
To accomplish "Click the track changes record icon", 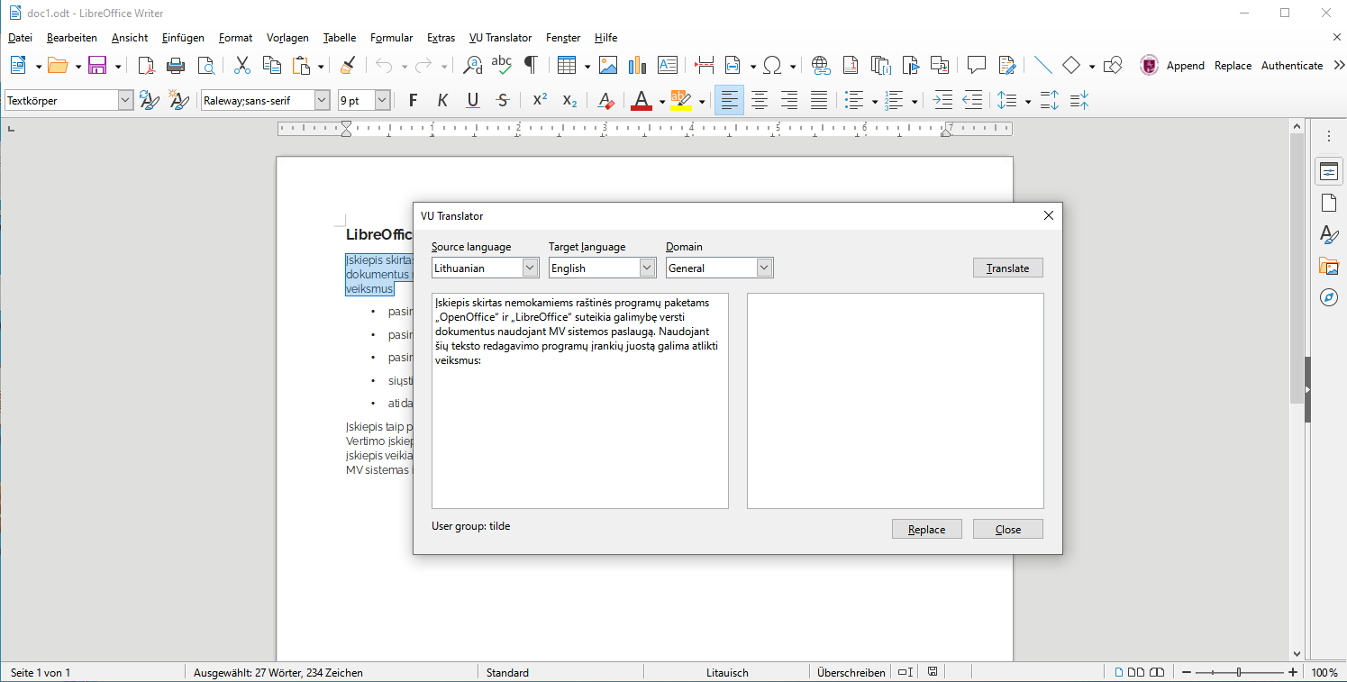I will point(1007,65).
